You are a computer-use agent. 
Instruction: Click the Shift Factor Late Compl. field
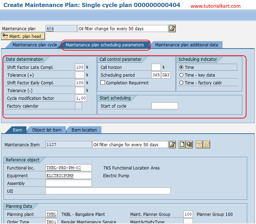point(80,67)
